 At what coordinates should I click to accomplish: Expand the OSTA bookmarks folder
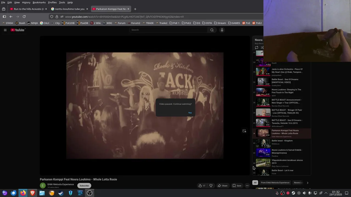[x=207, y=23]
